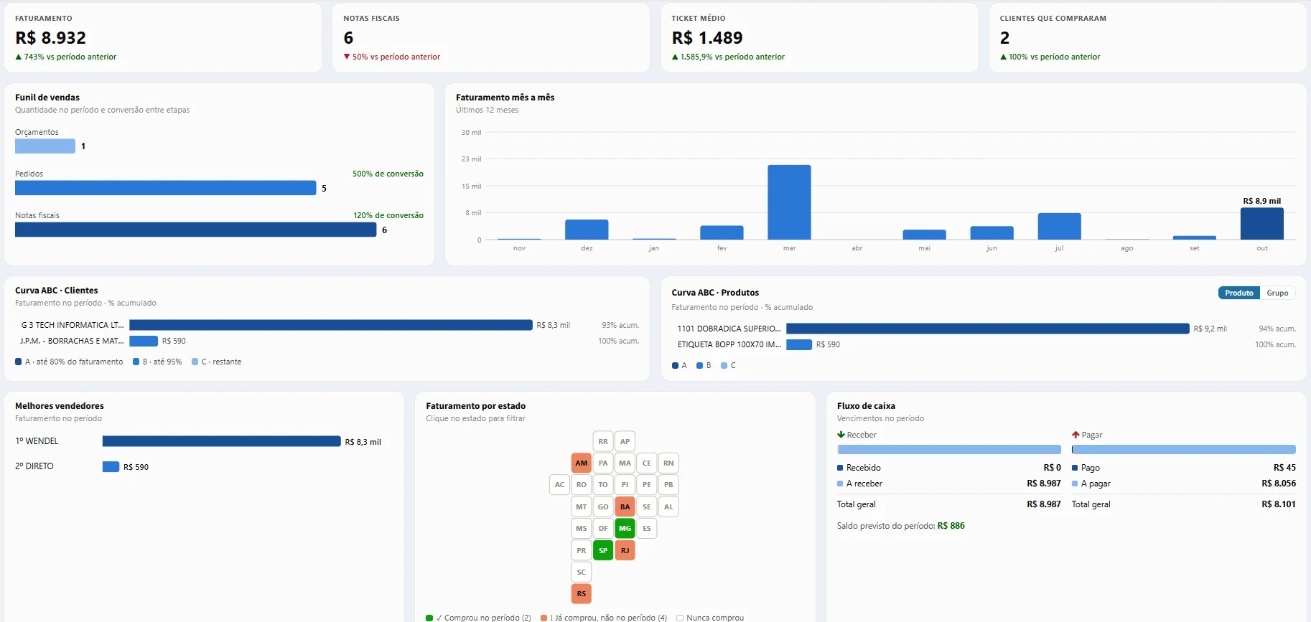Click the October bar labeled R$ 8,9 mil

tap(1261, 224)
